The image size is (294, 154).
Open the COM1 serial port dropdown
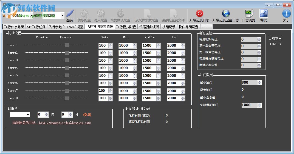[32, 16]
